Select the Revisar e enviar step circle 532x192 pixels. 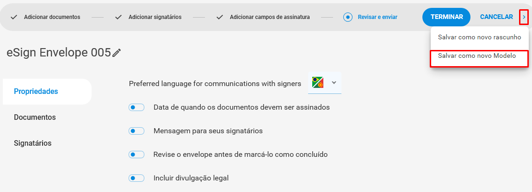348,17
